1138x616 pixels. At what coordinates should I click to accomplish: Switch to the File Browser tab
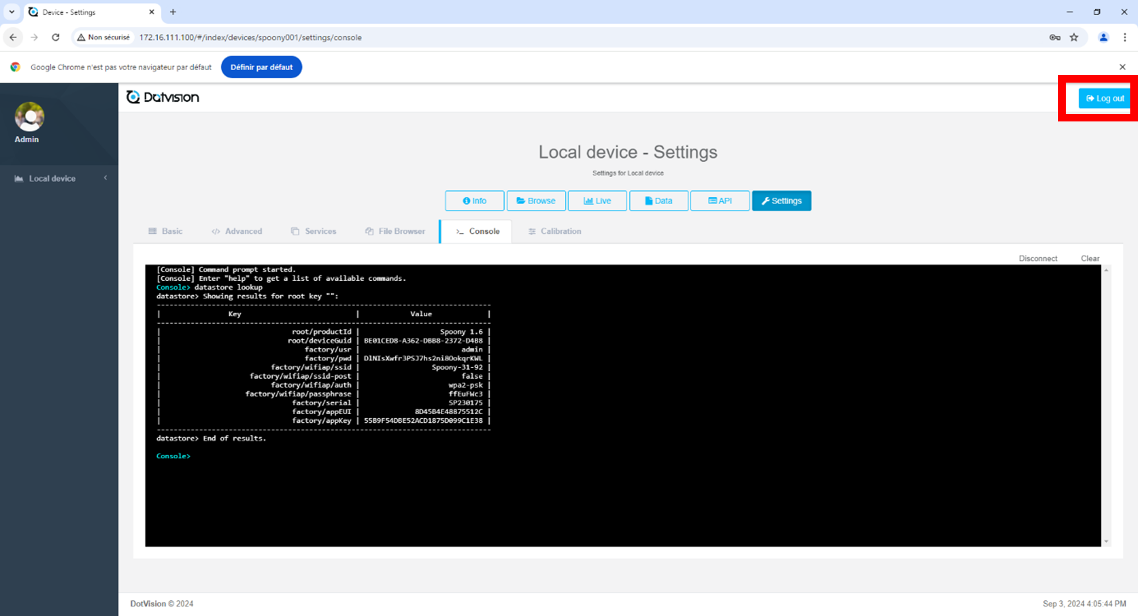point(395,231)
